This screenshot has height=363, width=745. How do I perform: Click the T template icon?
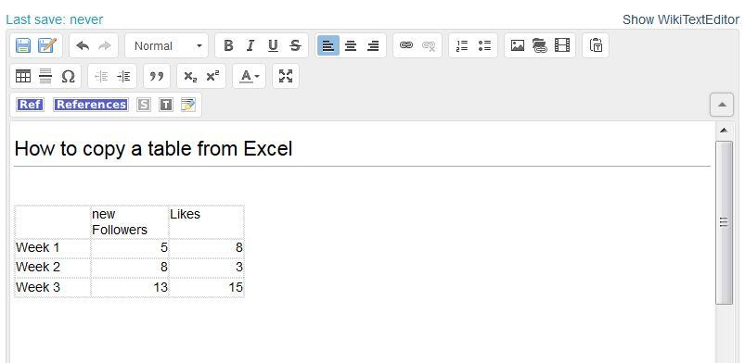pos(166,105)
